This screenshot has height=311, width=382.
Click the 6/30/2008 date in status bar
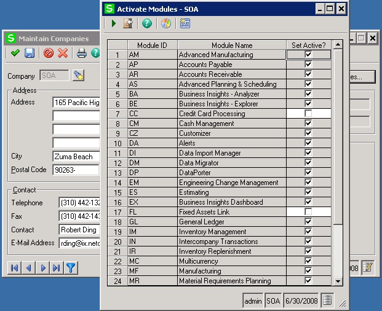(301, 301)
